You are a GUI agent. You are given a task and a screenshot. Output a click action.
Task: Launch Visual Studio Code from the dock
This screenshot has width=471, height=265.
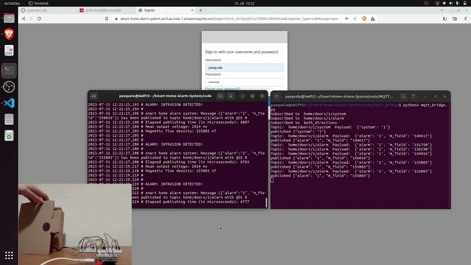pos(9,103)
